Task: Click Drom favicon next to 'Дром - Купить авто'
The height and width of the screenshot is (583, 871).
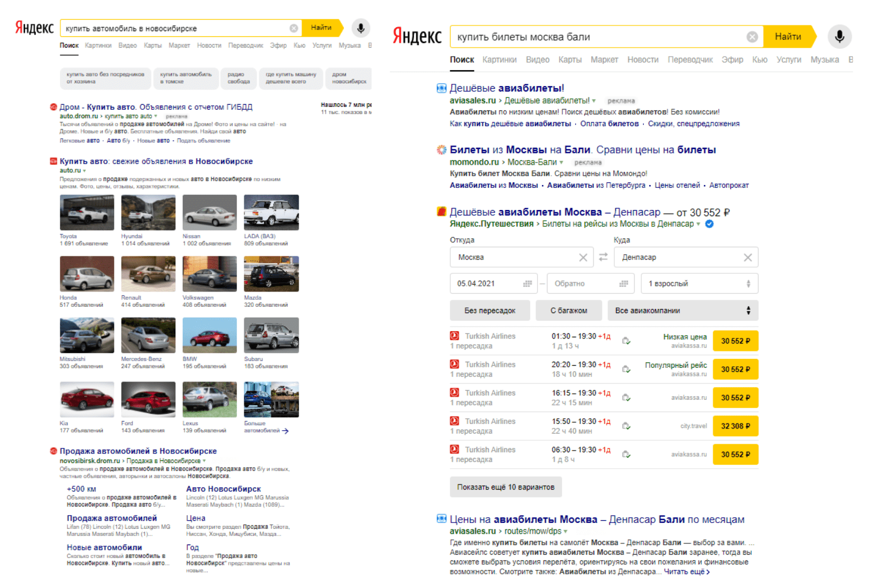Action: (x=53, y=106)
